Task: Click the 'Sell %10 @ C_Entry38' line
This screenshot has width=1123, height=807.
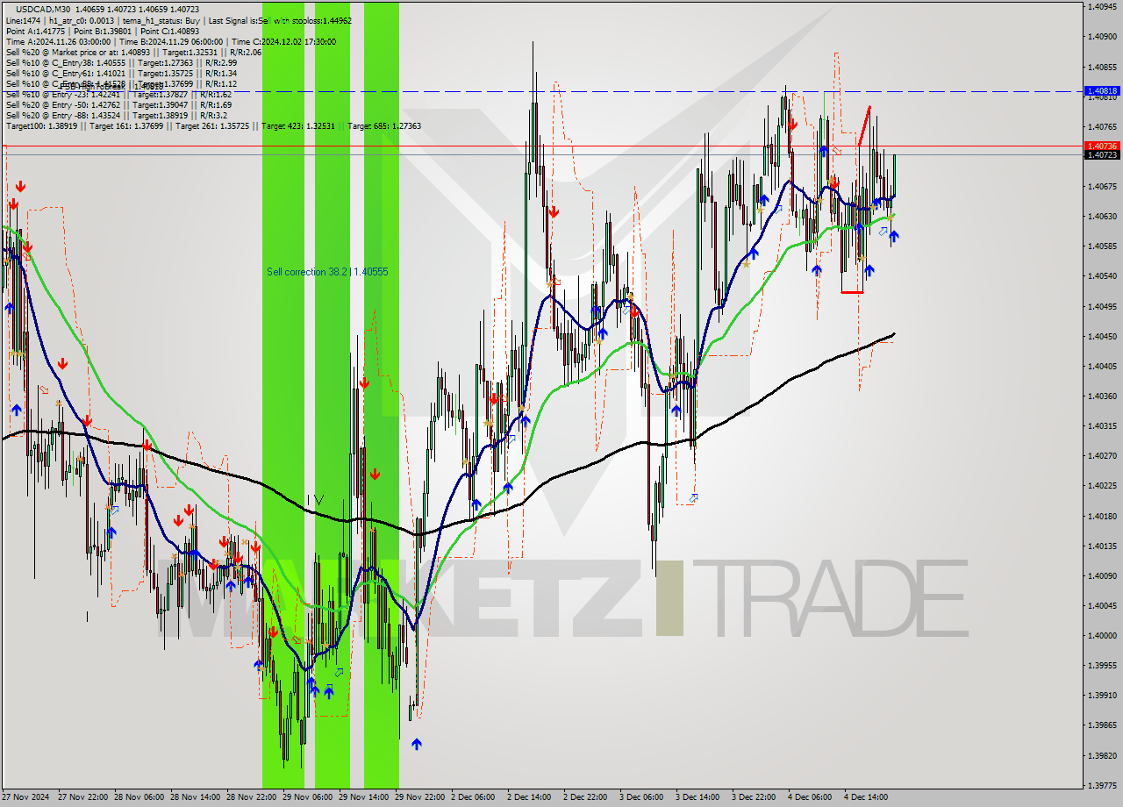Action: click(x=121, y=62)
